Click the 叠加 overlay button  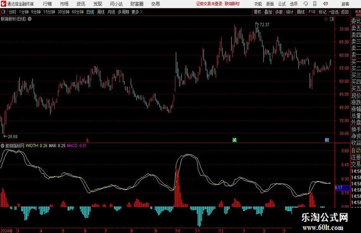pos(268,12)
